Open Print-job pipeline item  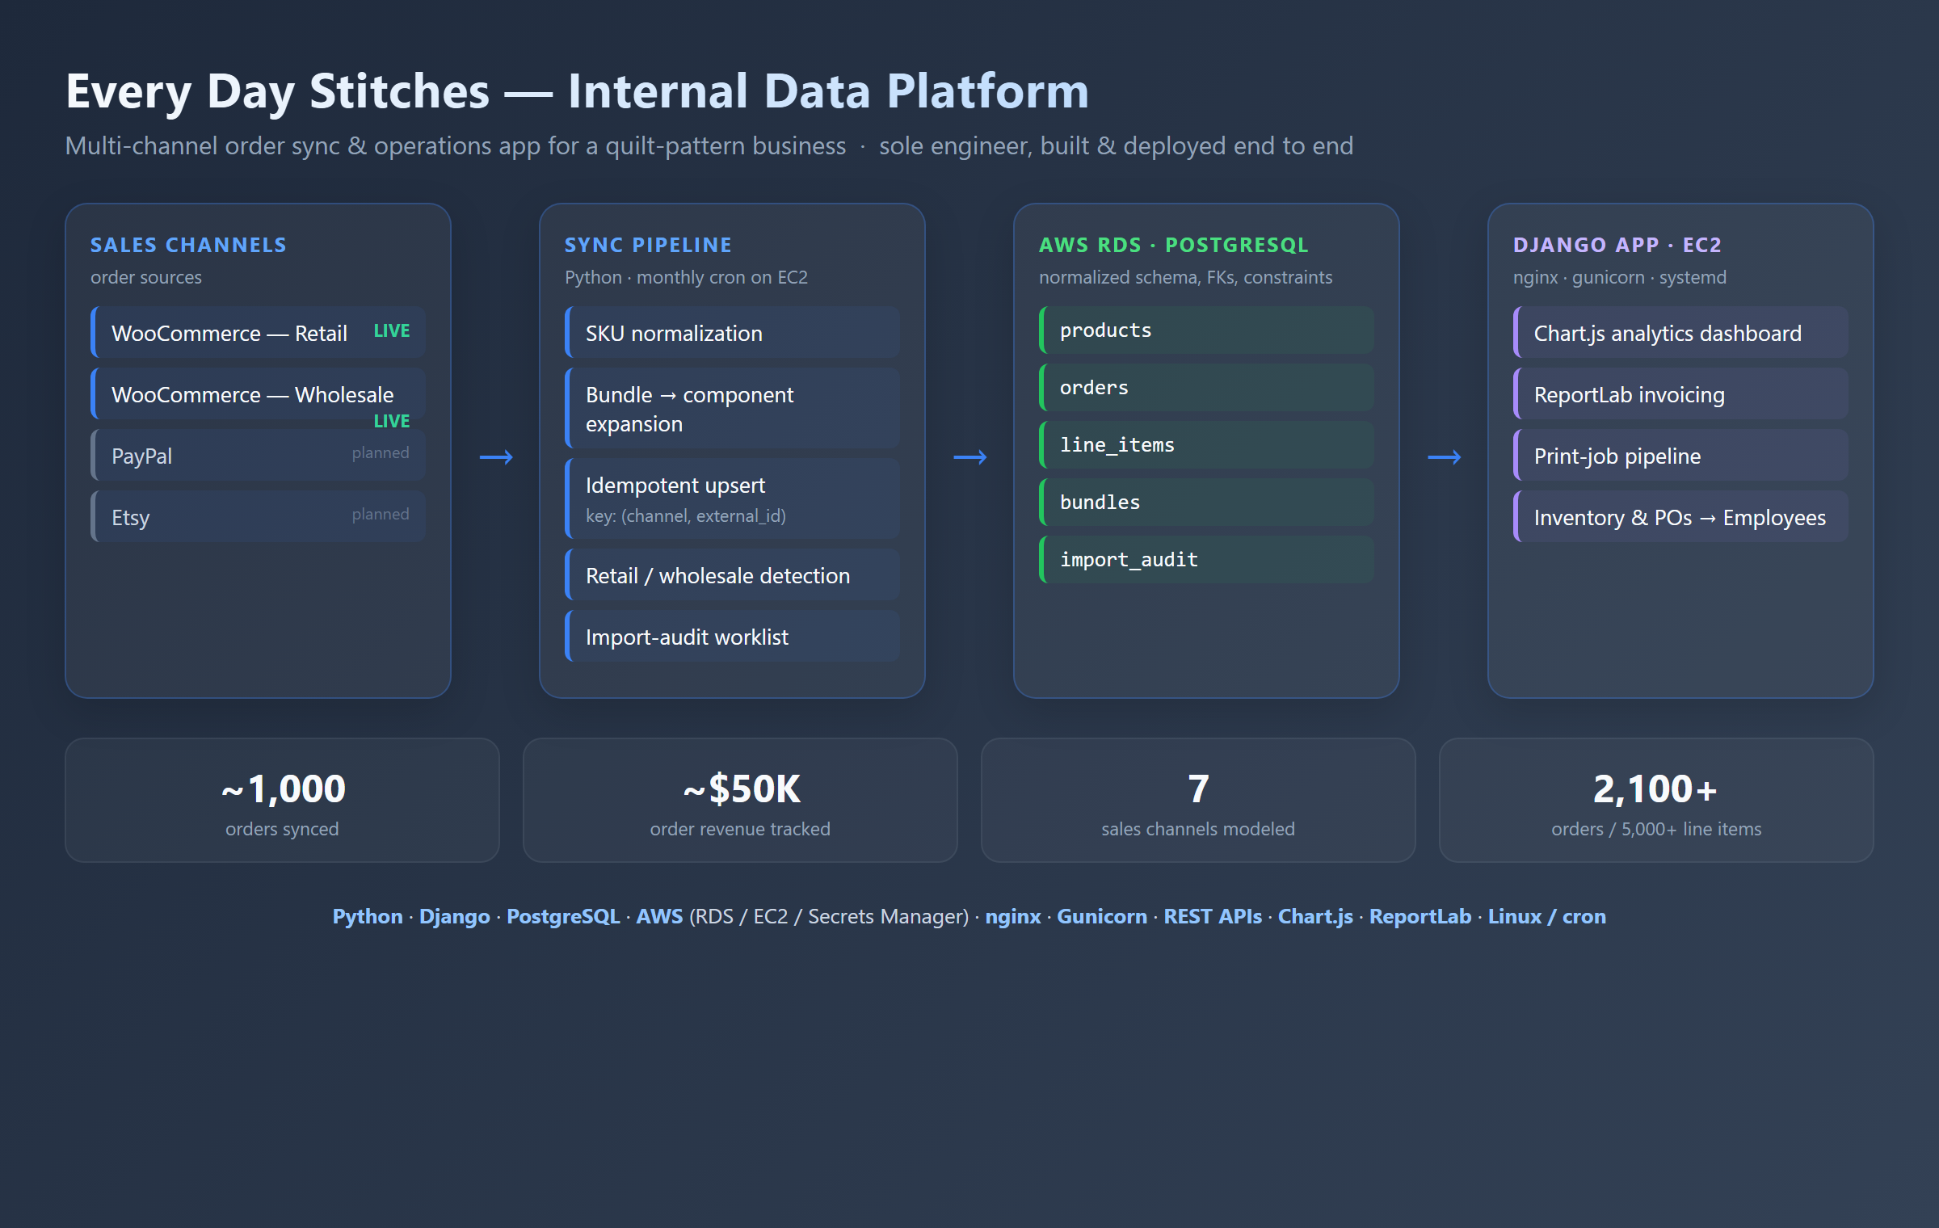point(1680,455)
